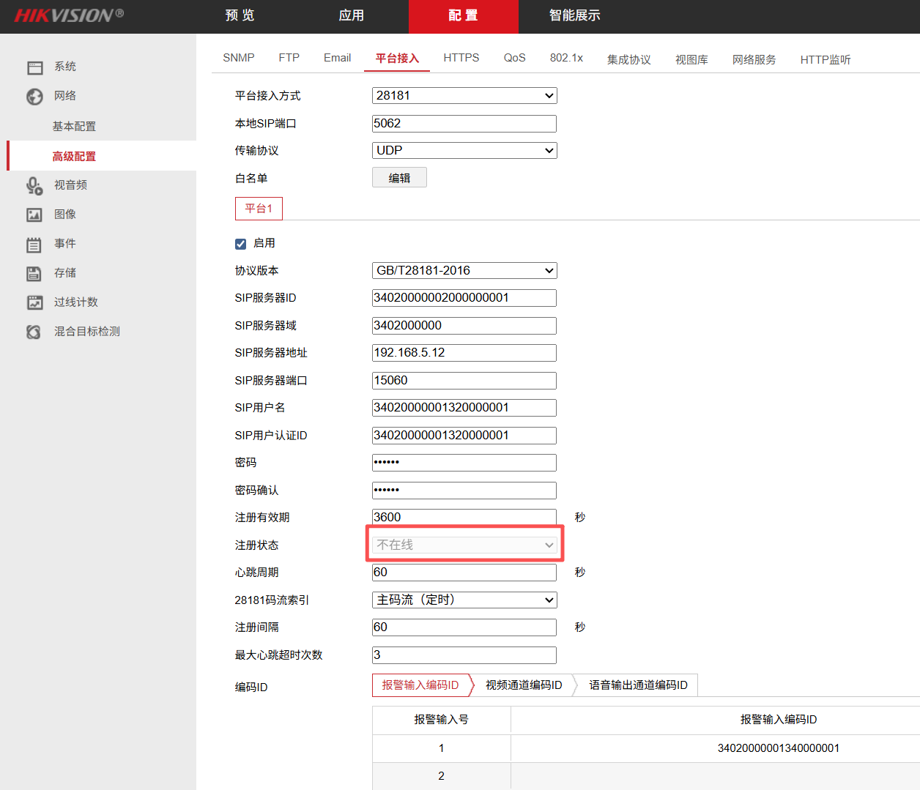This screenshot has height=790, width=920.
Task: Select the Mixed Target Detection (混合目标检测) icon
Action: point(34,332)
